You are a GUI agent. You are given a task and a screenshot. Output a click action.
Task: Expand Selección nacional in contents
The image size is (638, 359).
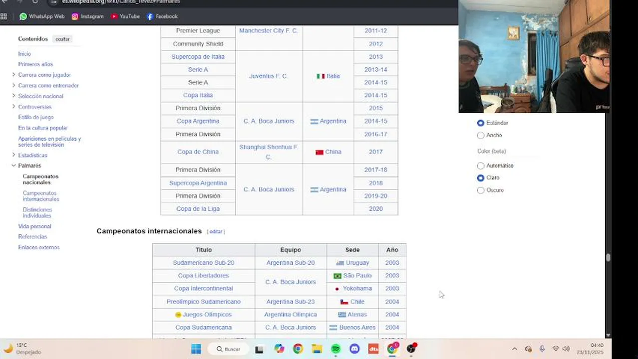click(13, 96)
